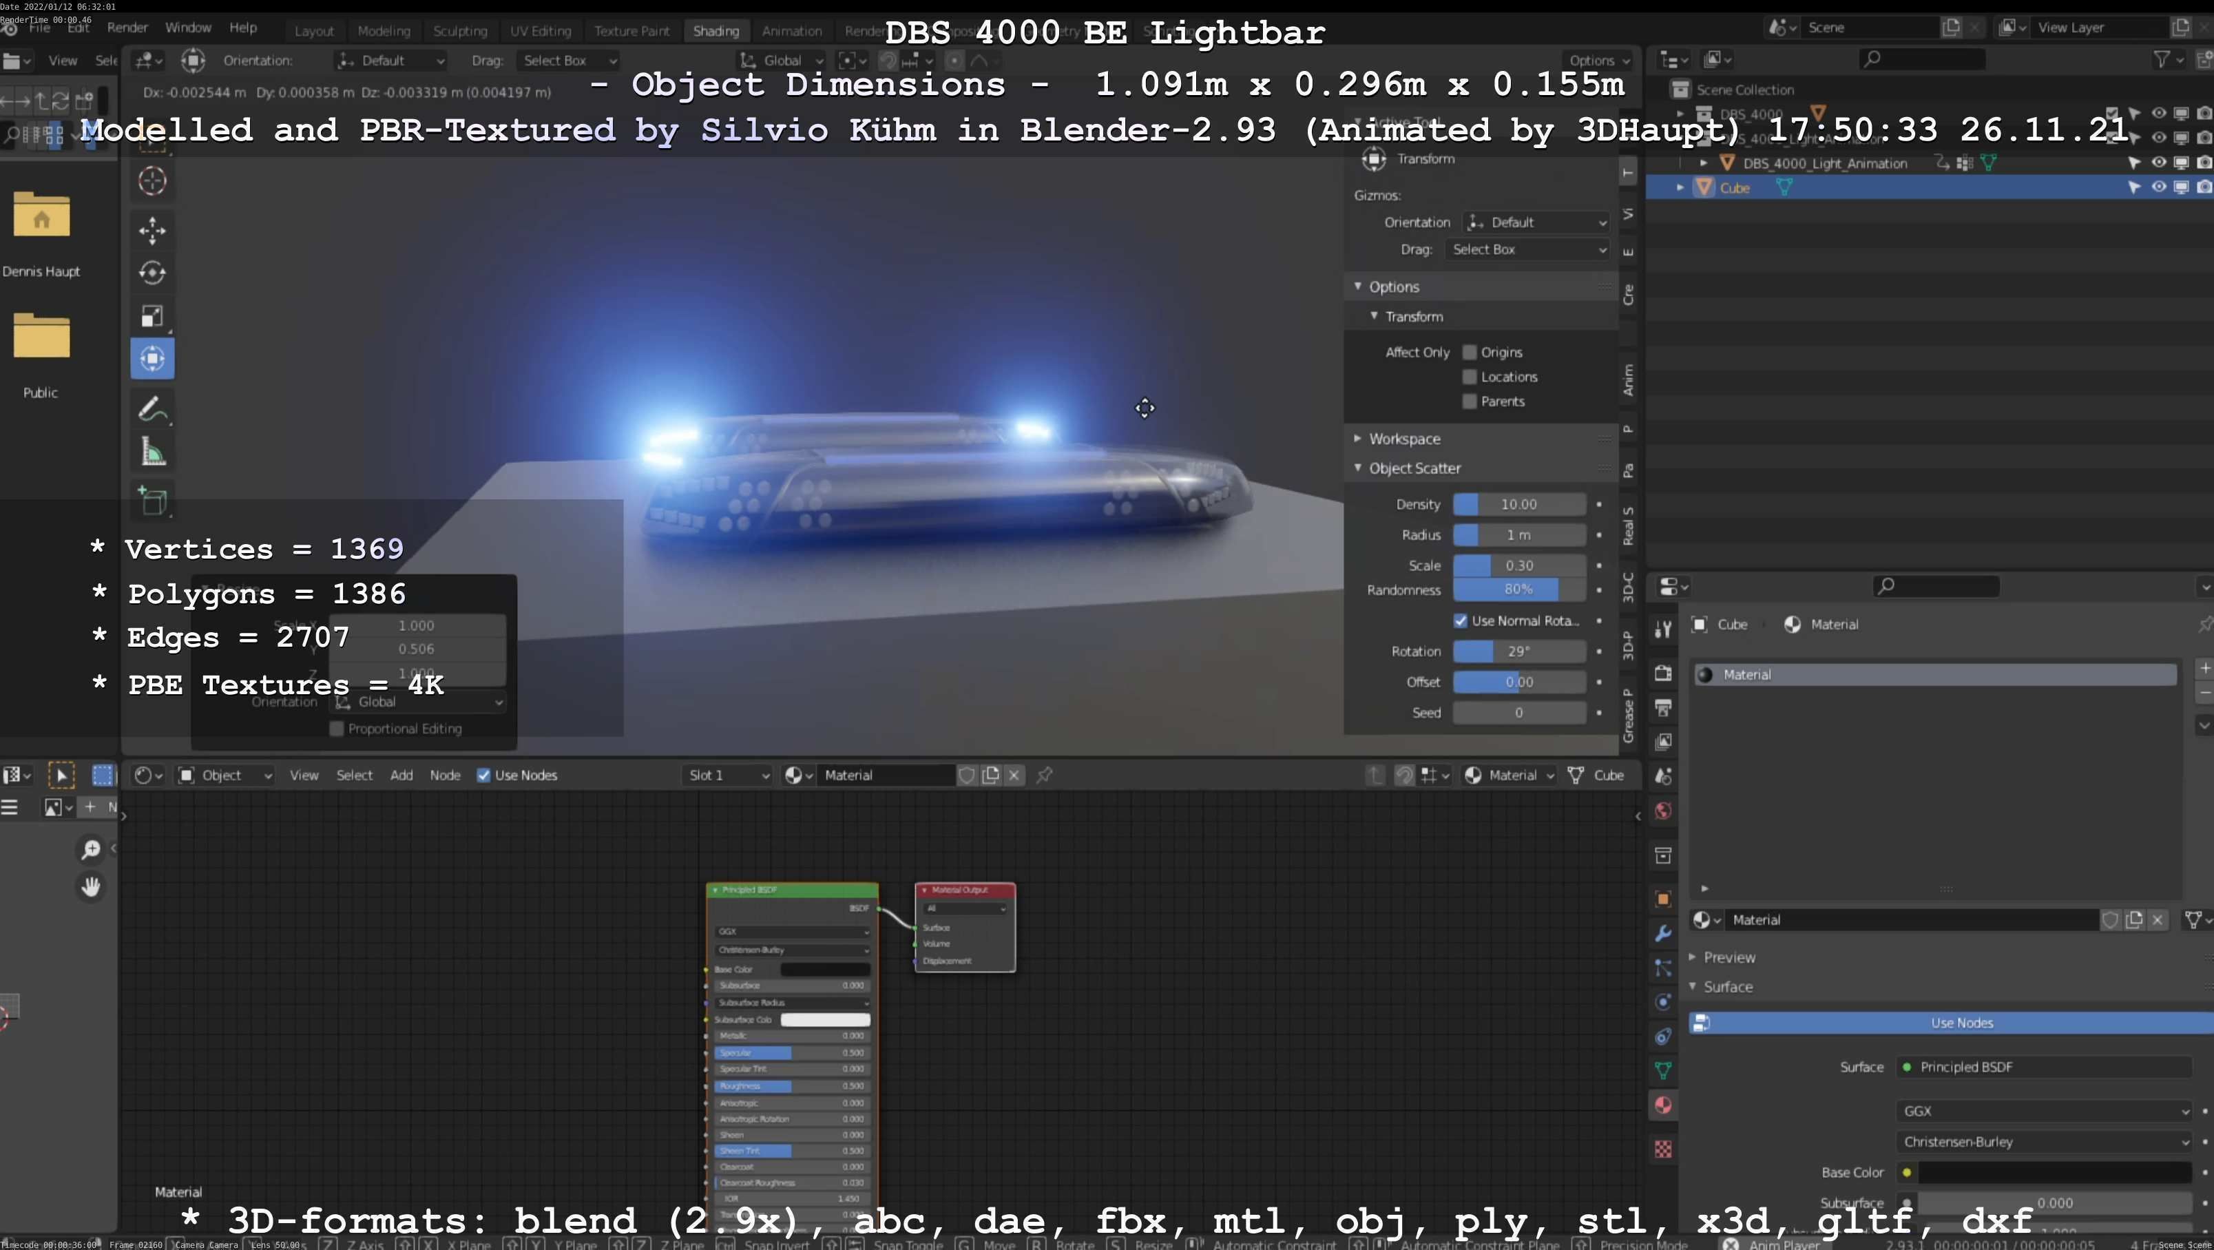Open the Object properties tab icon

1663,899
